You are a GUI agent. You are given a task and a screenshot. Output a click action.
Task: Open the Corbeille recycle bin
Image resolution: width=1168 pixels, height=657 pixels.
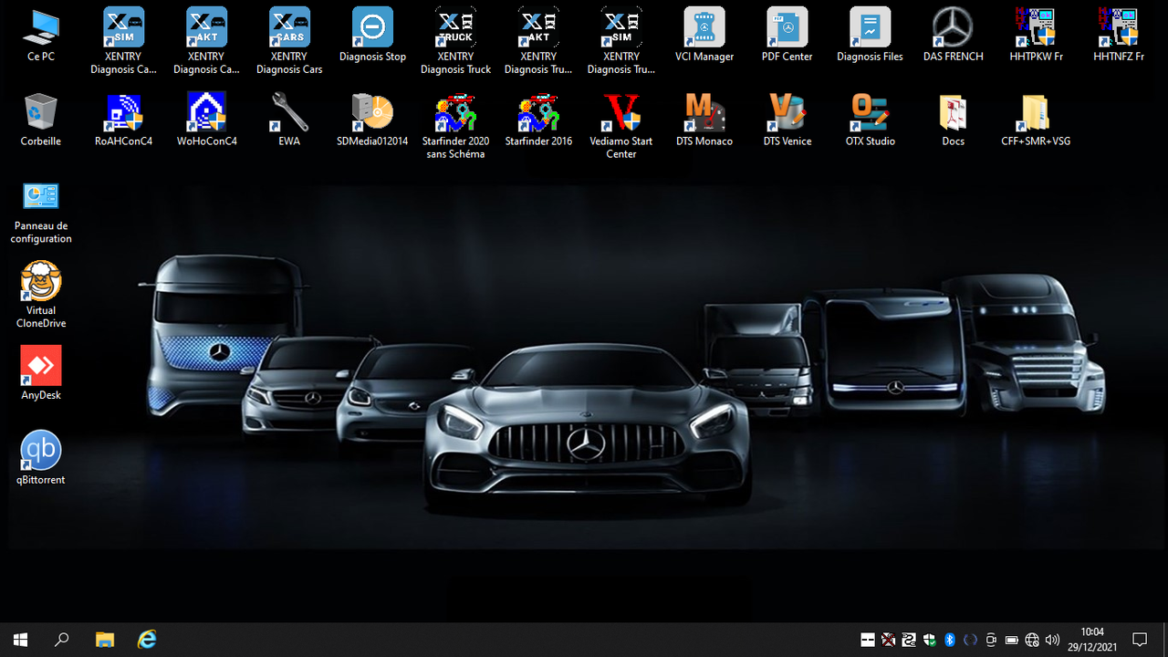(41, 120)
